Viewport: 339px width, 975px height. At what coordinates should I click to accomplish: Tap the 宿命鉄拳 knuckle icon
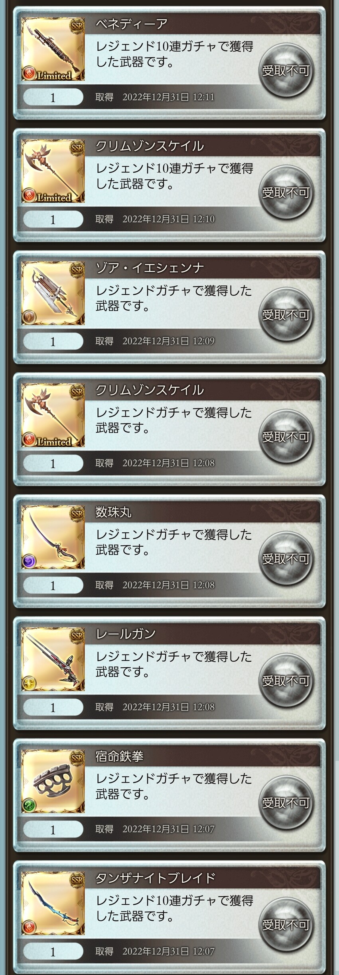click(x=53, y=781)
